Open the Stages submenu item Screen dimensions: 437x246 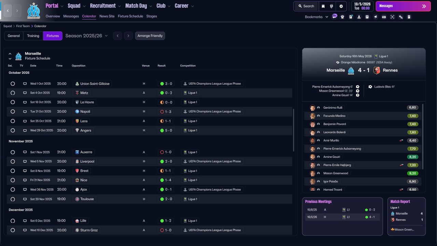152,16
